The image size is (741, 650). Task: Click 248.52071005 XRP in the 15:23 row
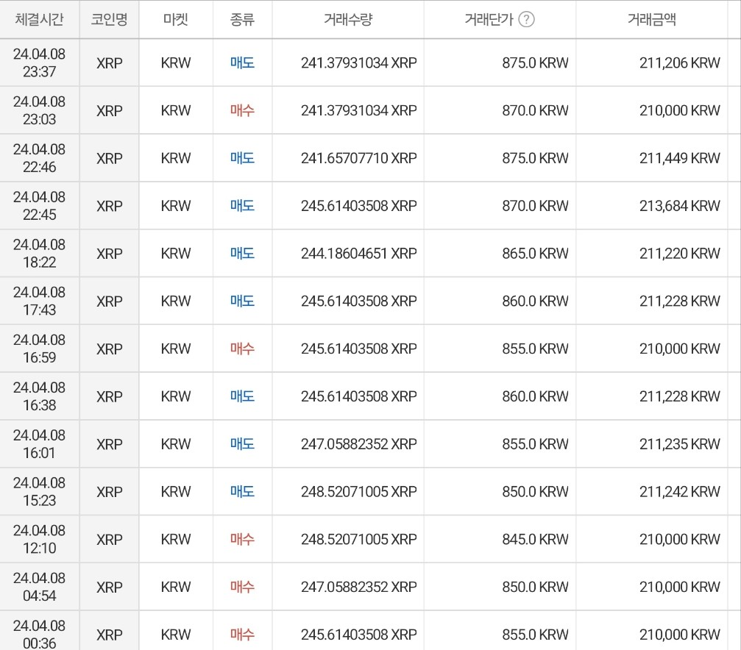(358, 492)
